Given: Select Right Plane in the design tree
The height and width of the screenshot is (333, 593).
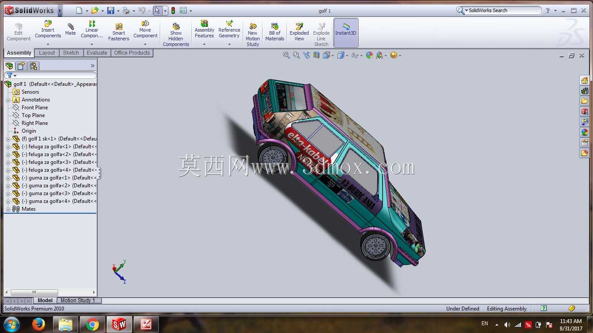Looking at the screenshot, I should [x=35, y=123].
